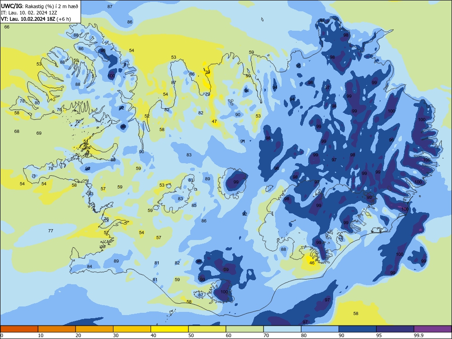Click the map value '79'
Image resolution: width=452 pixels, height=339 pixels.
tap(207, 94)
